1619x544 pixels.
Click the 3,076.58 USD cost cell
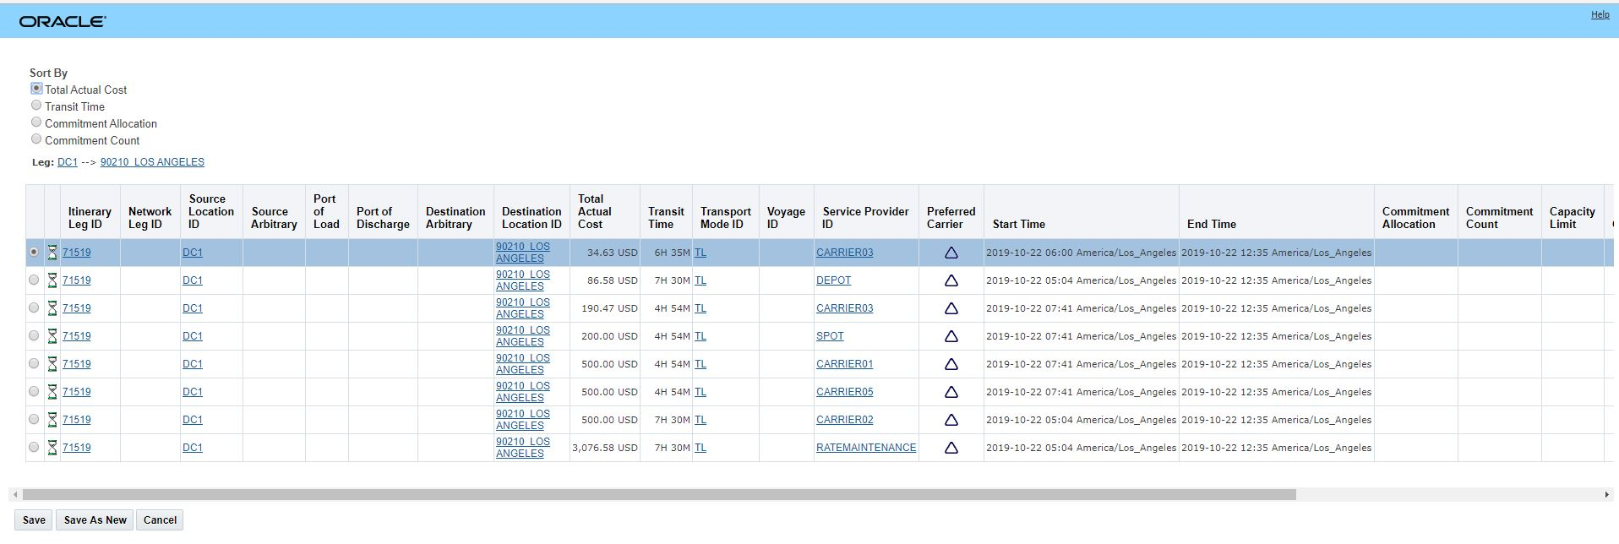tap(605, 448)
